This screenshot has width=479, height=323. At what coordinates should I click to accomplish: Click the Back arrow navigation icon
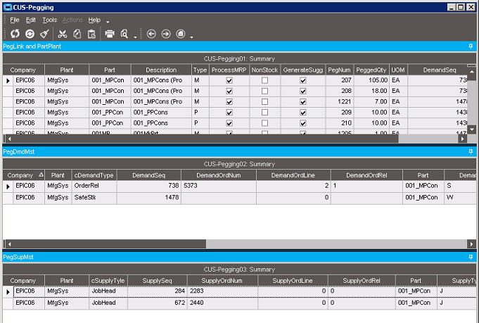(151, 34)
